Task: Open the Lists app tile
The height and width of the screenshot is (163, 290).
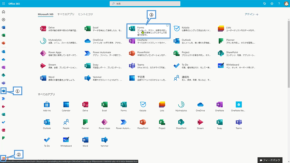Action: tap(236, 29)
